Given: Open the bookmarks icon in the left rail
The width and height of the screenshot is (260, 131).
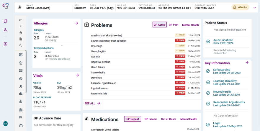Looking at the screenshot, I should pyautogui.click(x=5, y=21).
